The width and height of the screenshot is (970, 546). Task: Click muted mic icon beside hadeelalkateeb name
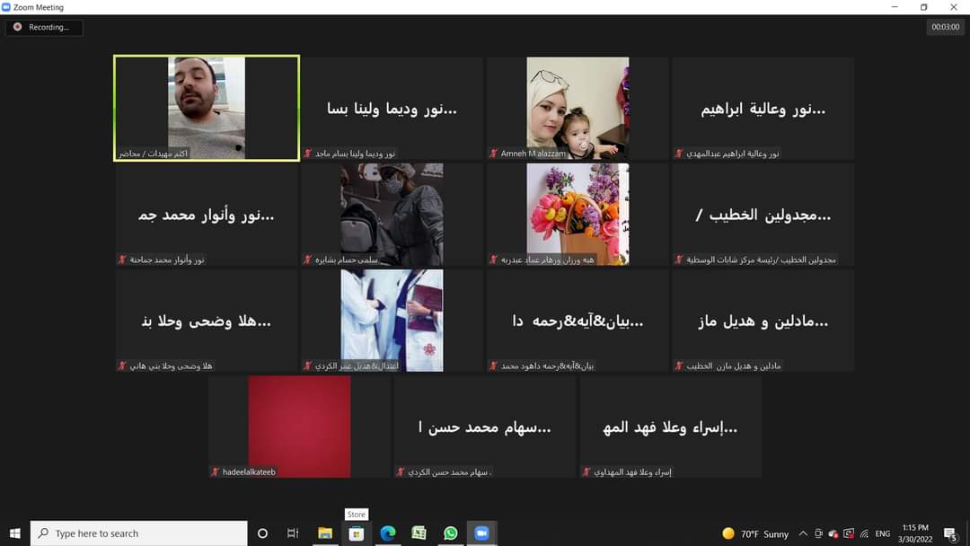[x=215, y=471]
